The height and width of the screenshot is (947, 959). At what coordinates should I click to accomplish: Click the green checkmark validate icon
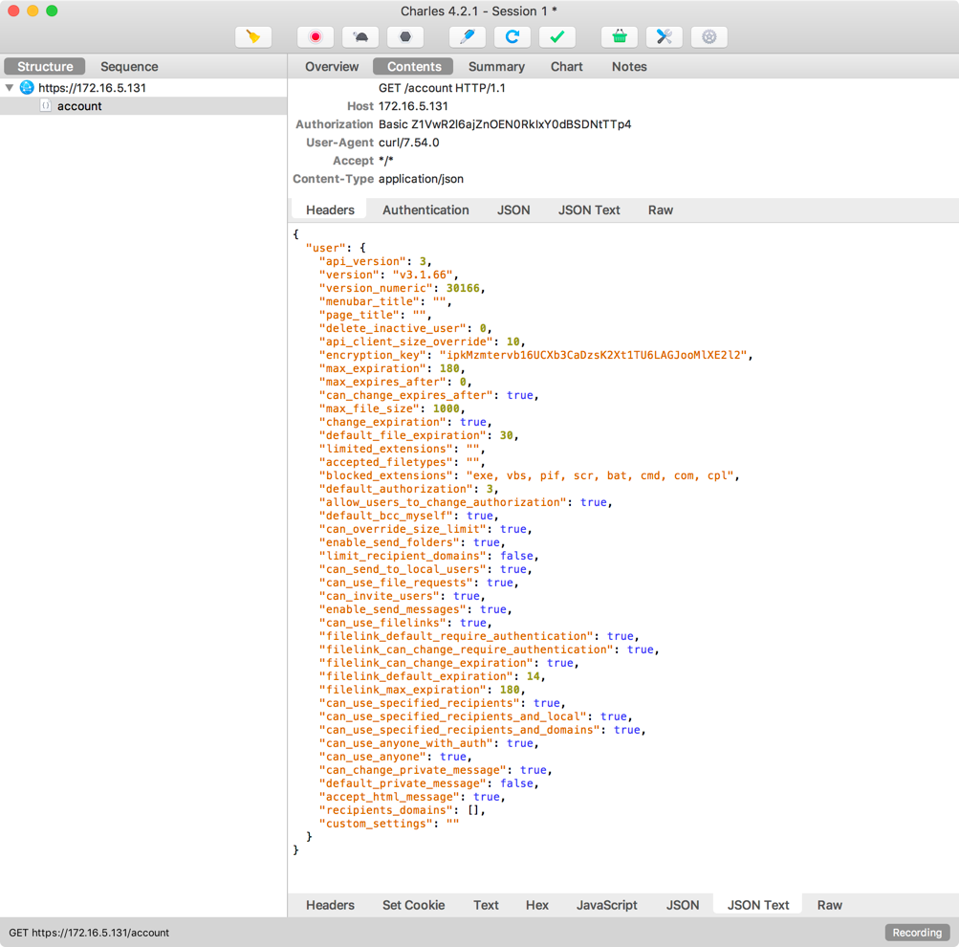[557, 37]
